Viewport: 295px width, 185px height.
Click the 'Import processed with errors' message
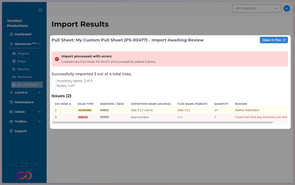pos(86,56)
